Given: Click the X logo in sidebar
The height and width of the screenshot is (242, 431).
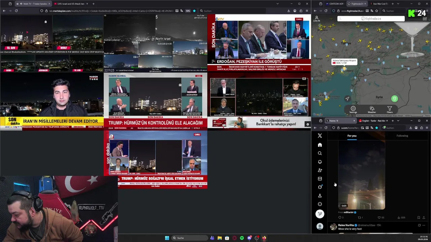Looking at the screenshot, I should pos(320,136).
